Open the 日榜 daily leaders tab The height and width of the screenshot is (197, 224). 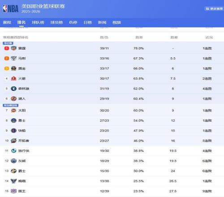tap(88, 22)
